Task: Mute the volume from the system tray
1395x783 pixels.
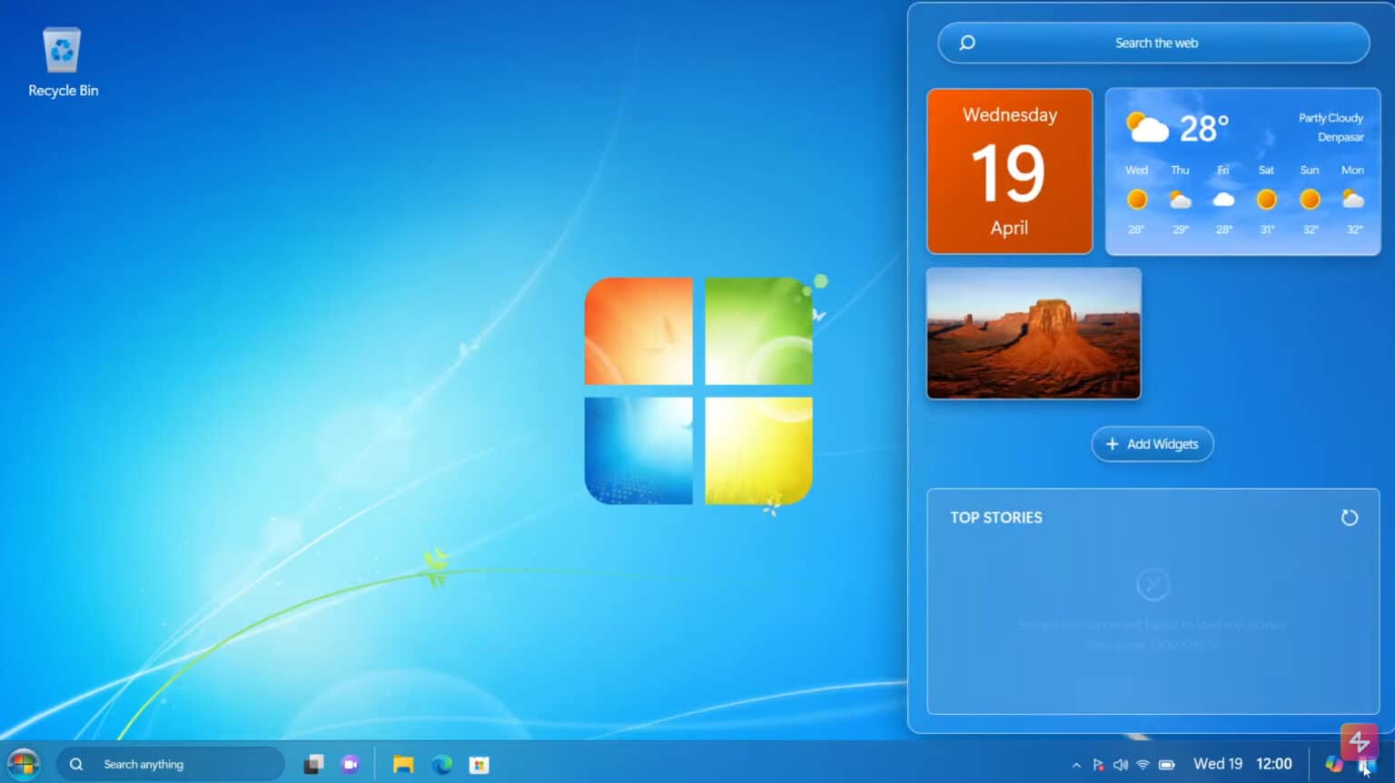Action: pos(1121,764)
